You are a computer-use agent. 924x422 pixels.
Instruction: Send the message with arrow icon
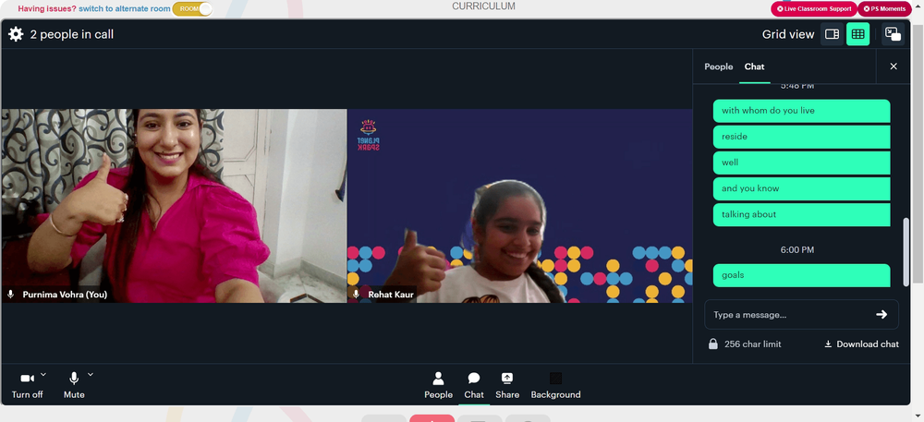pos(881,314)
